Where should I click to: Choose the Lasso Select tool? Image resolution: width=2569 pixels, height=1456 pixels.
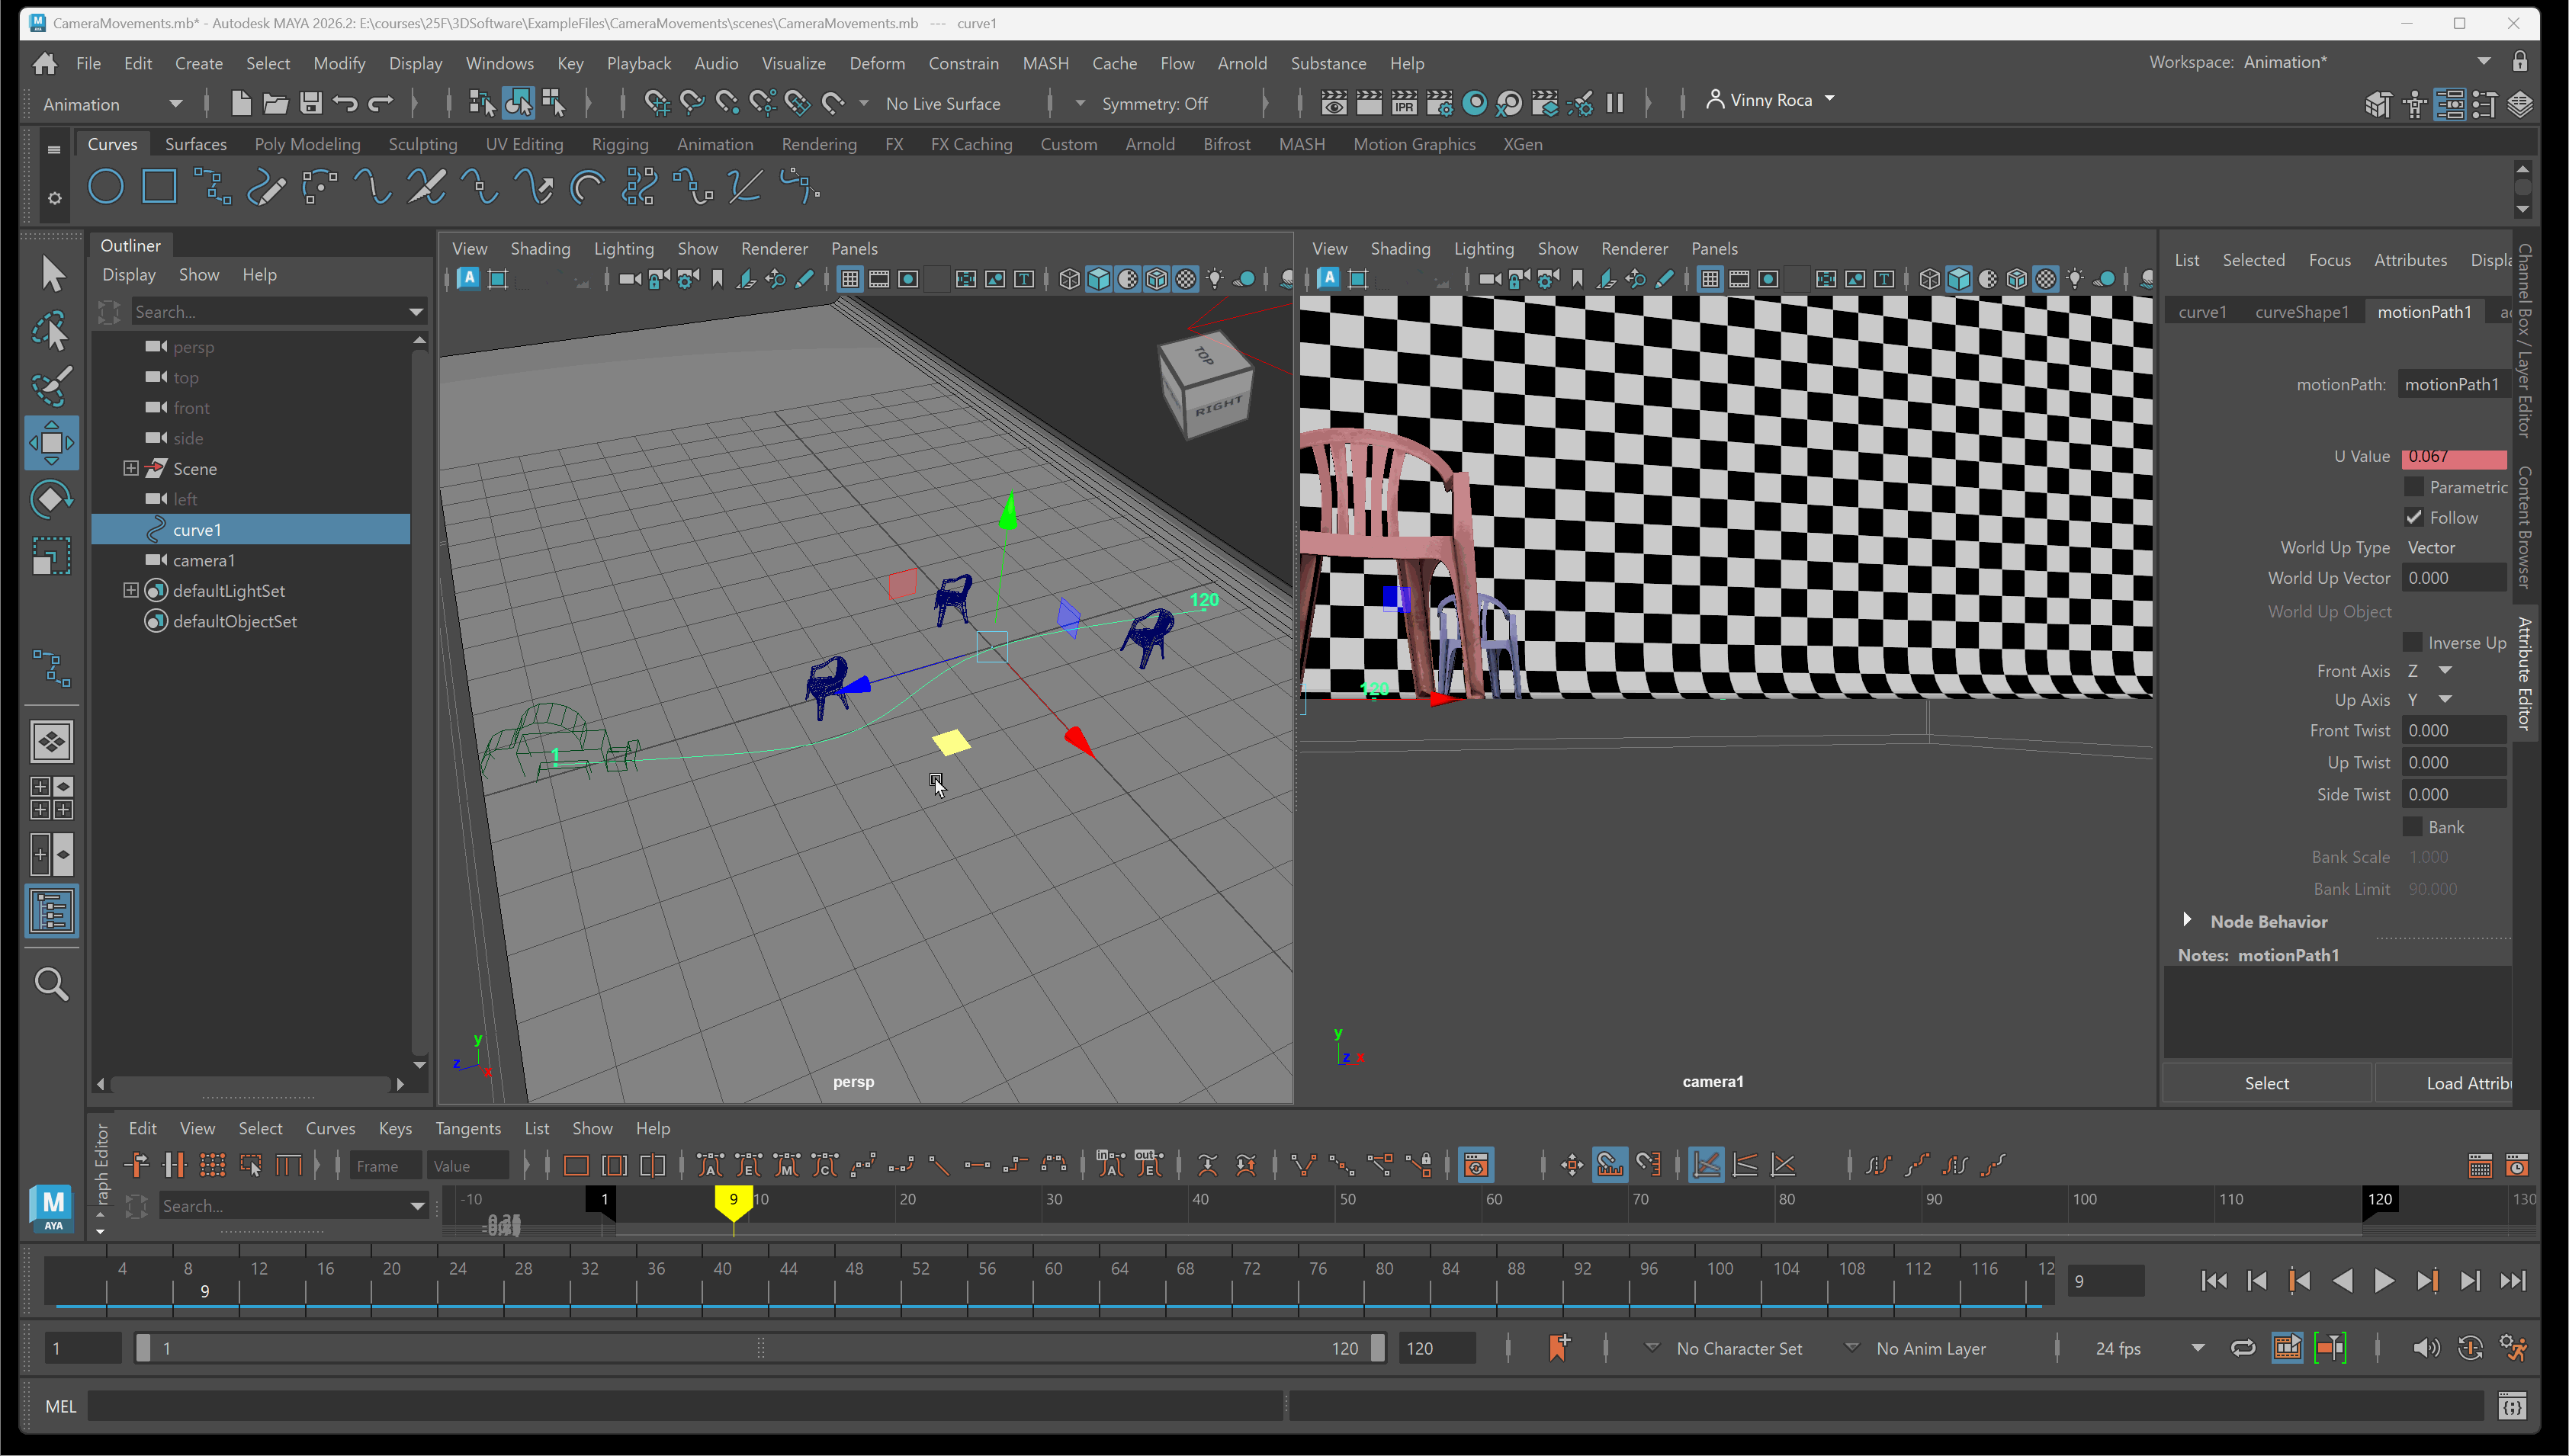click(x=51, y=331)
